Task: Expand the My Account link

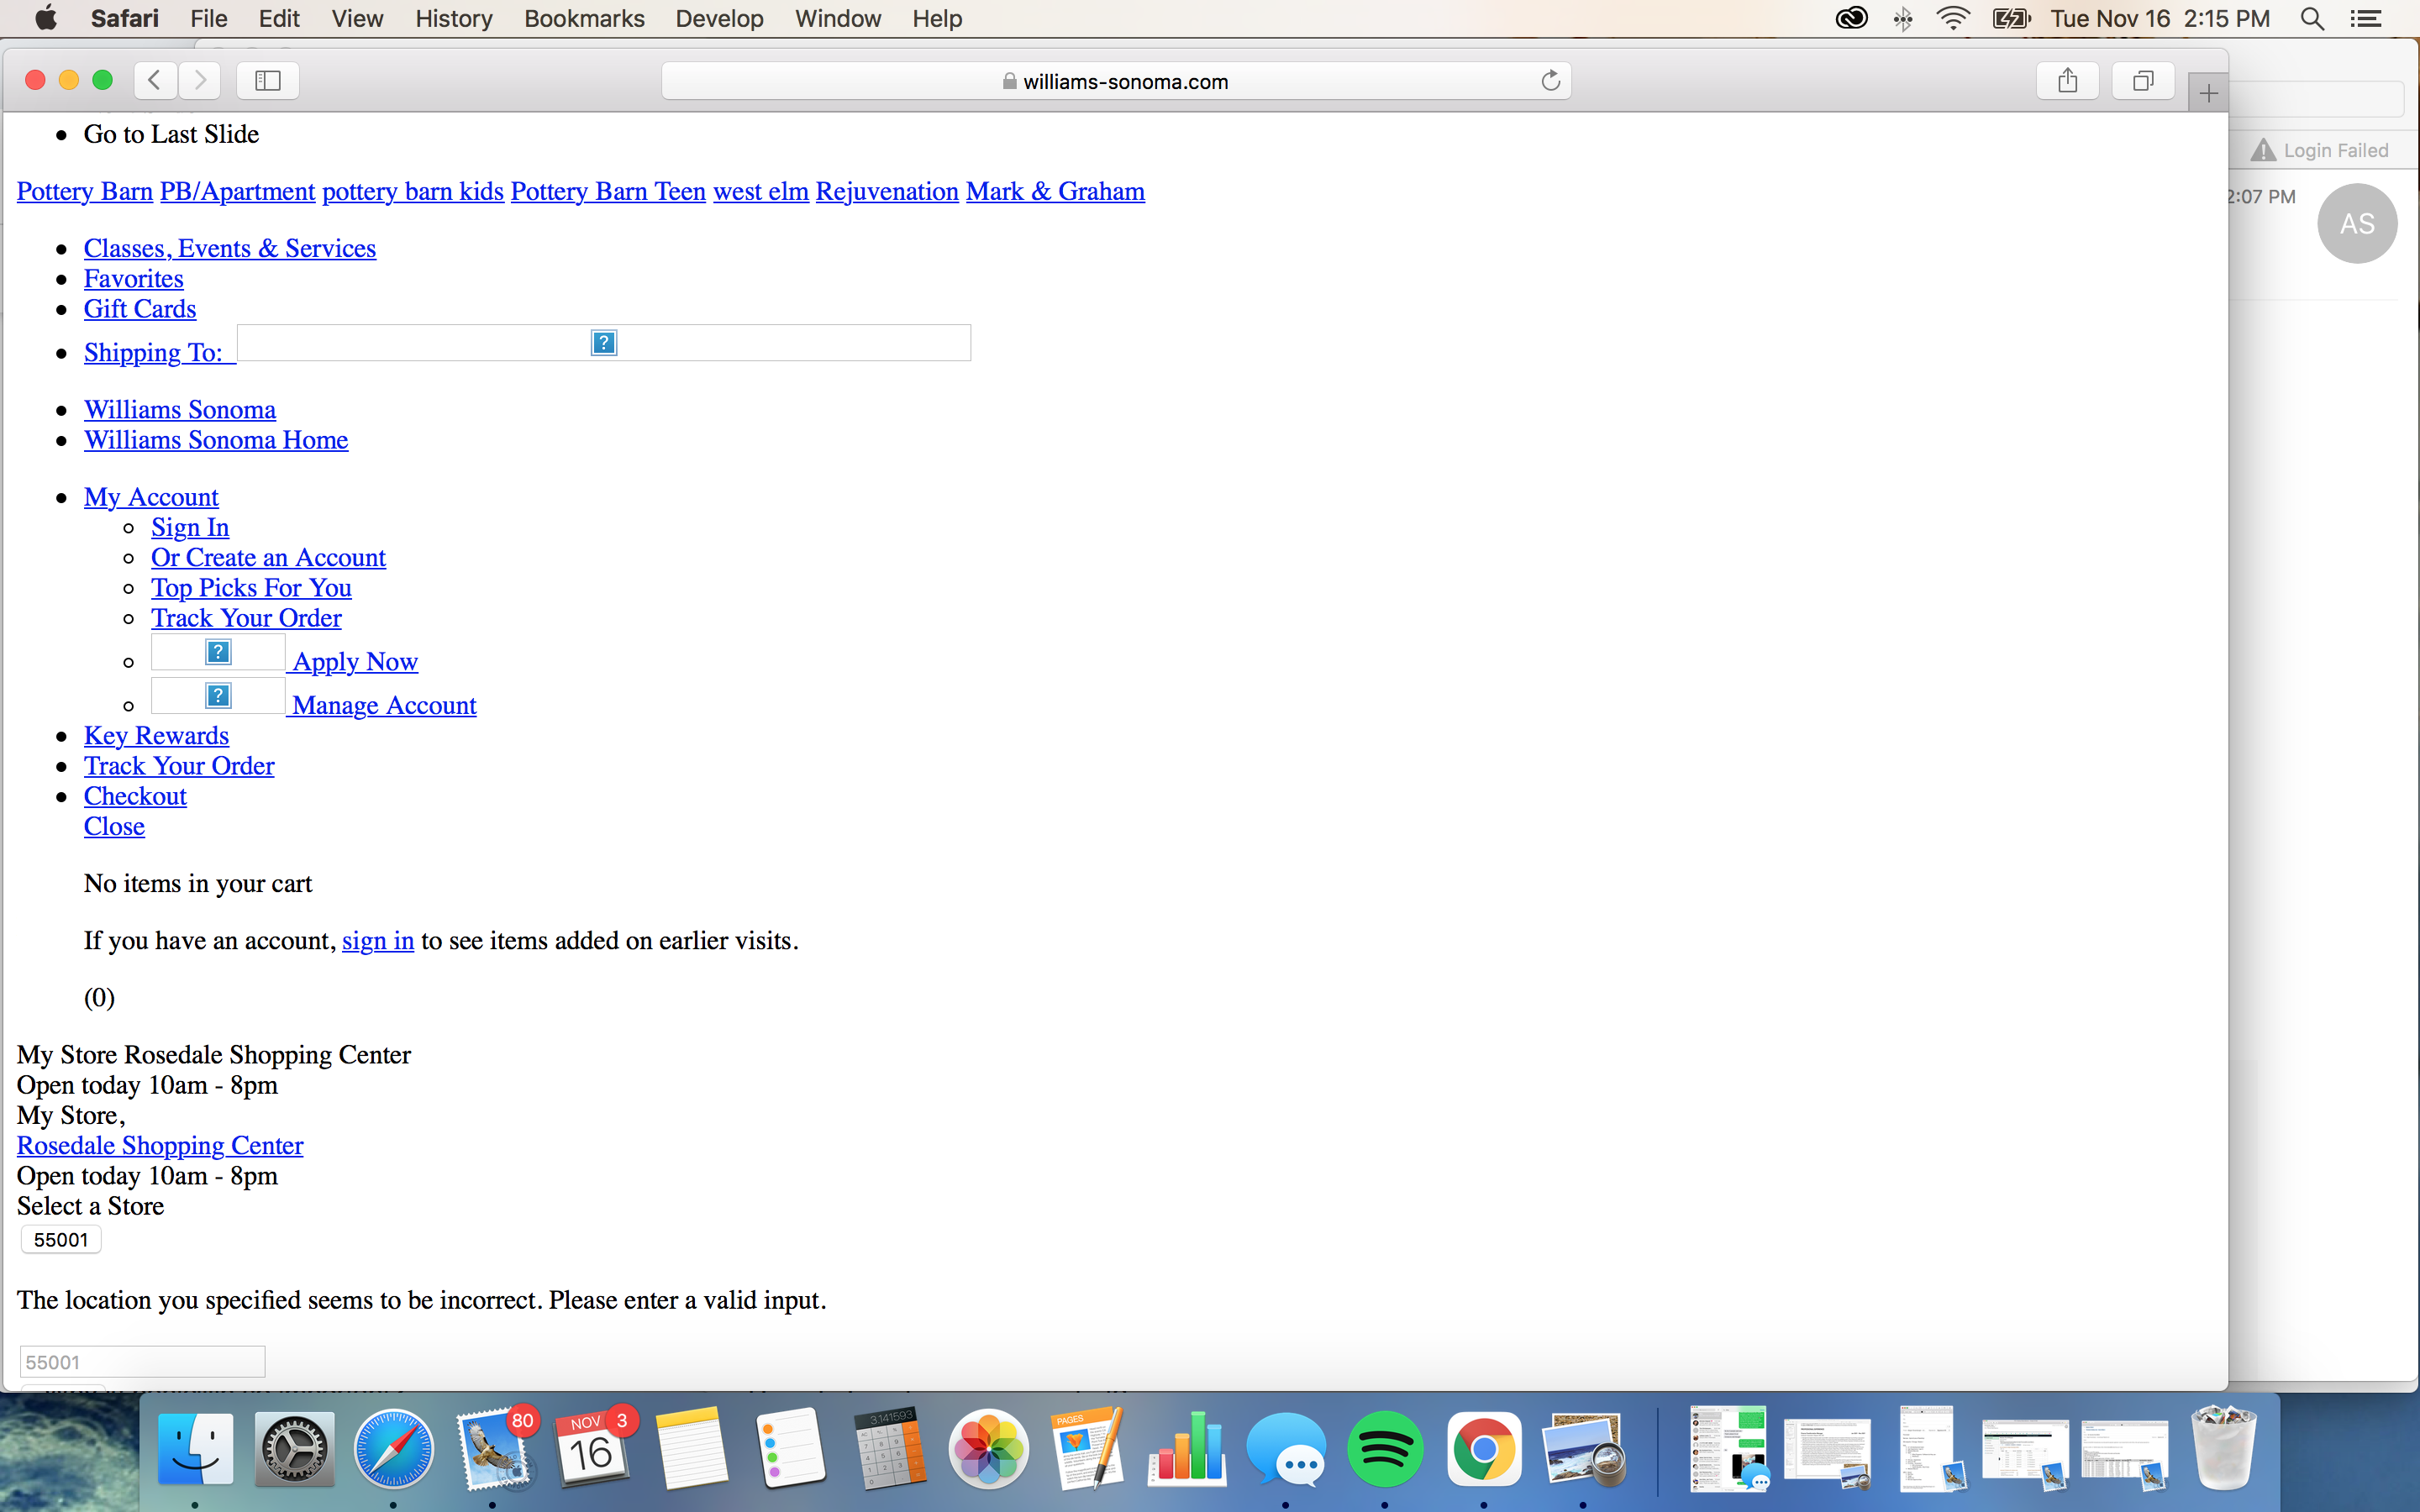Action: 151,497
